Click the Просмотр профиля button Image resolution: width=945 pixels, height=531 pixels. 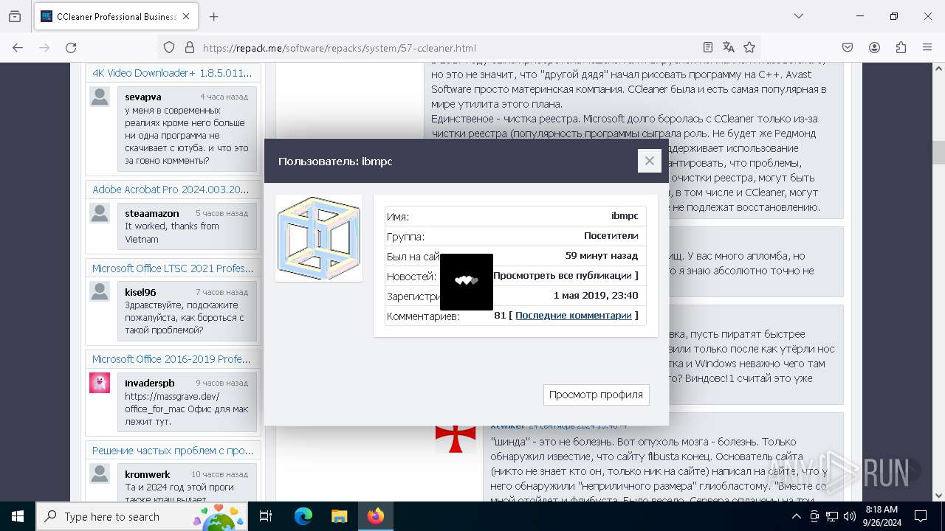[596, 395]
